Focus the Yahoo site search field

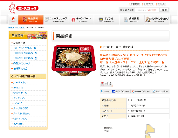point(147,10)
